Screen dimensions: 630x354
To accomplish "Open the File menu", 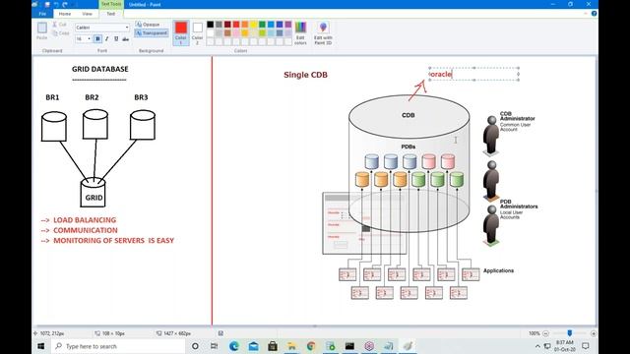I will pyautogui.click(x=42, y=14).
